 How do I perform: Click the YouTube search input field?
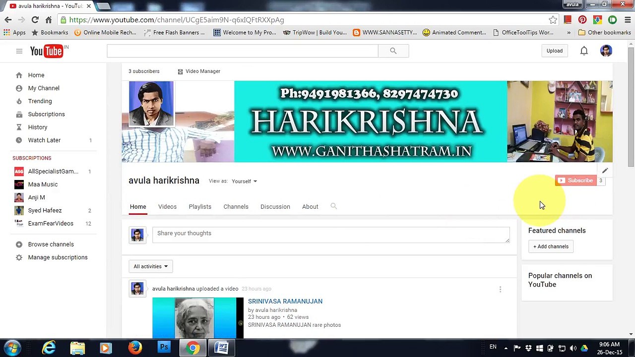[x=242, y=51]
